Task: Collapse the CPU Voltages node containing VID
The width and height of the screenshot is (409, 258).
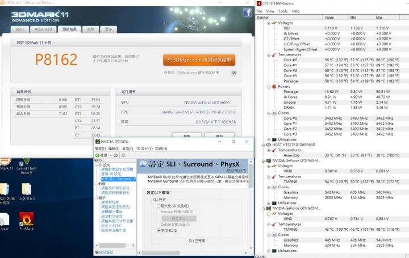Action: coord(269,23)
